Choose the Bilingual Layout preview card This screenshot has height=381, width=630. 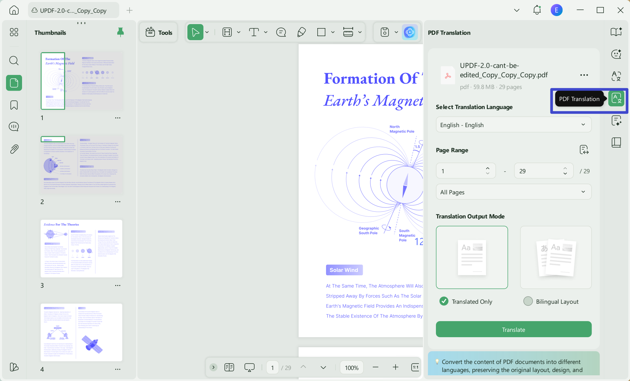[556, 257]
